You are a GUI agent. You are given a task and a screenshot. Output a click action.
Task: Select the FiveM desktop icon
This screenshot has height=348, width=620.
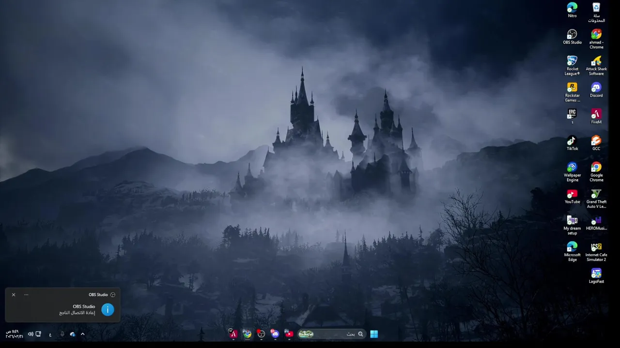(596, 116)
